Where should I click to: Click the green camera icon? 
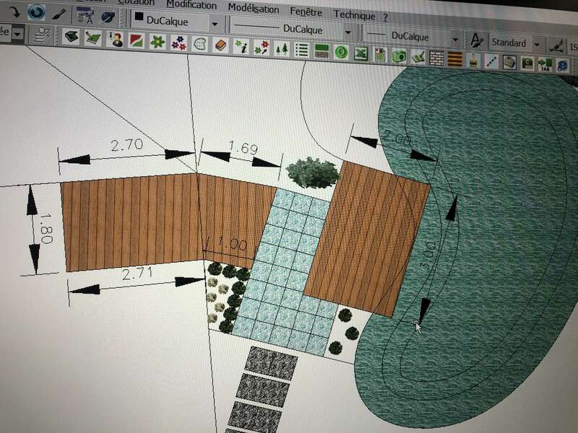coord(398,56)
